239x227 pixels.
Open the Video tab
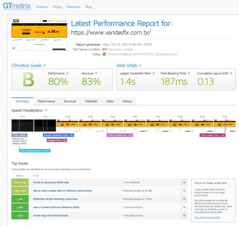click(x=110, y=101)
